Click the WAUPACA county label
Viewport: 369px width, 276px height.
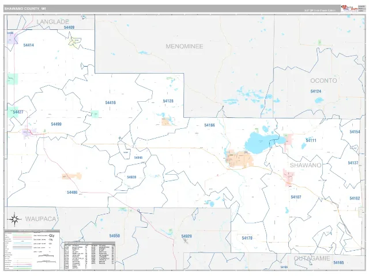(x=40, y=219)
